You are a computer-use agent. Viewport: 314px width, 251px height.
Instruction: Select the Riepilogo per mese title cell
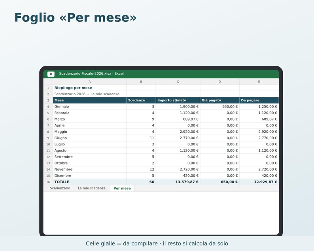(89, 88)
